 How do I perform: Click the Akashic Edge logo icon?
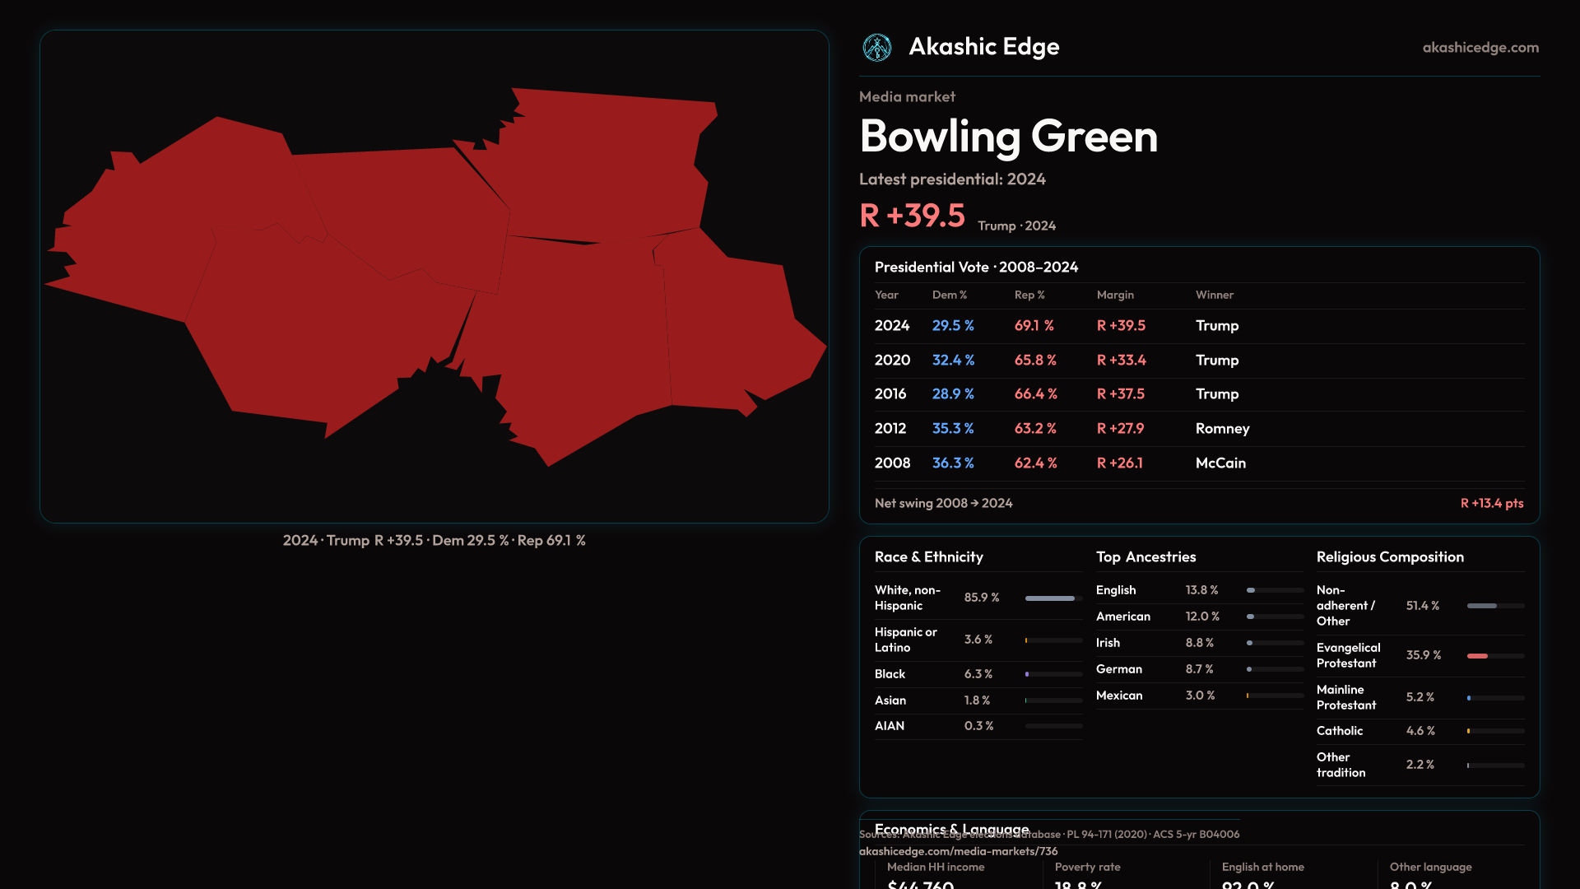pyautogui.click(x=876, y=48)
